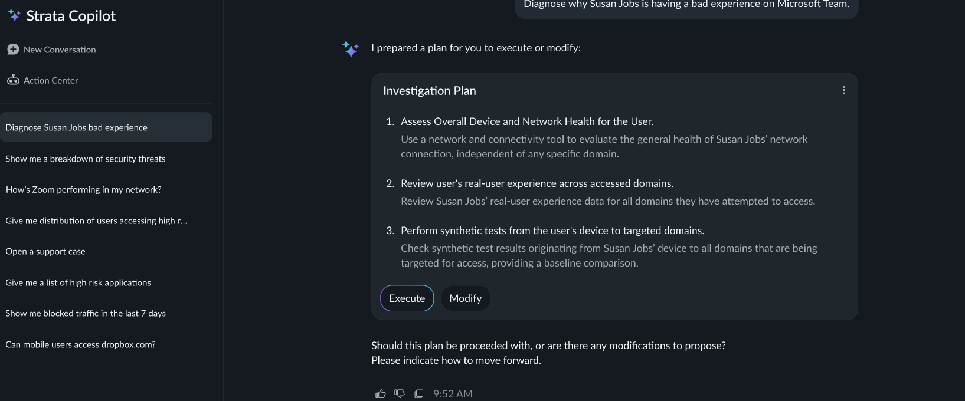This screenshot has height=401, width=965.
Task: Open the truncated 'Give me distribution of users' chat
Action: click(96, 221)
